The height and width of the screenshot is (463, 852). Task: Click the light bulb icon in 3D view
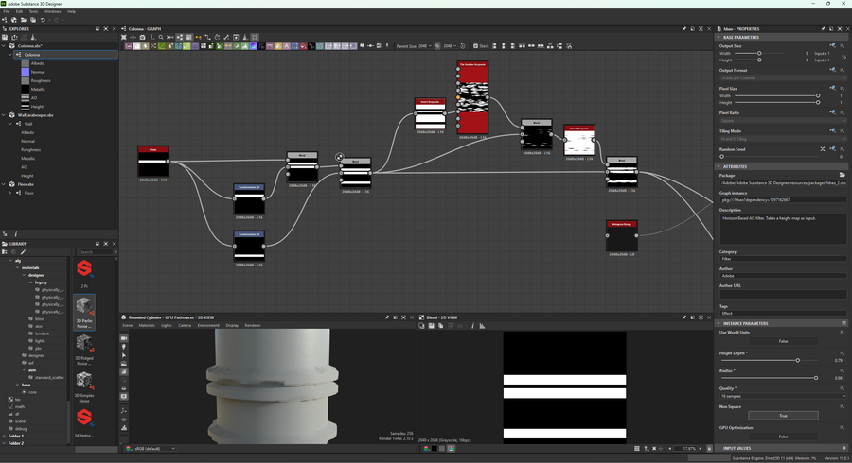[x=124, y=347]
